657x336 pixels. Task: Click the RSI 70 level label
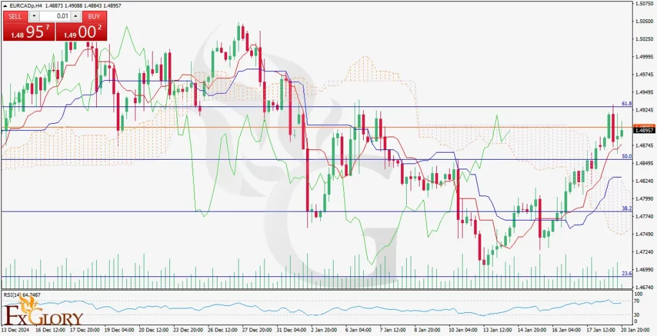pyautogui.click(x=638, y=301)
